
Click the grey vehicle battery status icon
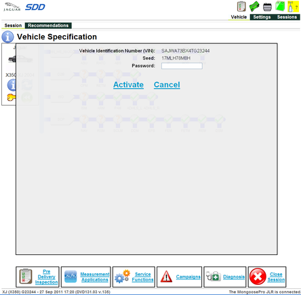pos(267,7)
